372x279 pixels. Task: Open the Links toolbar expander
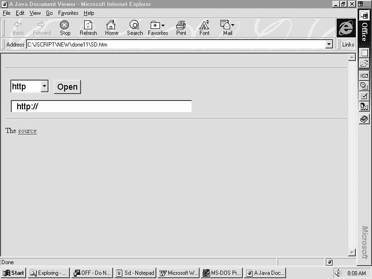348,45
